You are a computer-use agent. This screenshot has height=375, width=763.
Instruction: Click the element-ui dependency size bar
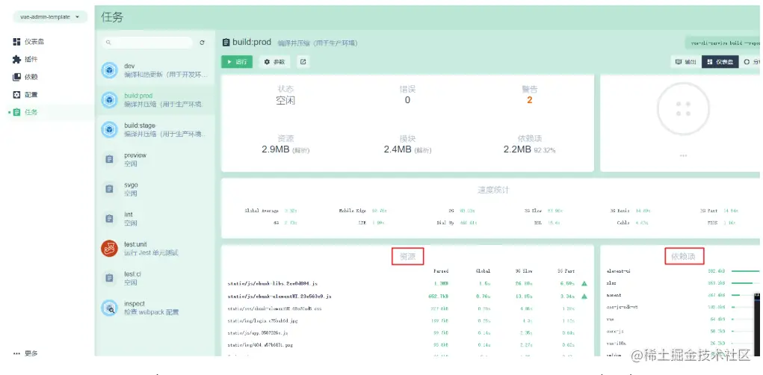click(x=746, y=271)
